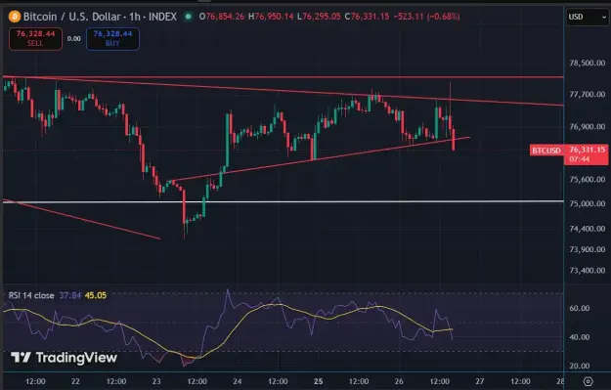Click the 60.00 RSI axis label
Screen dimensions: 611x390
point(580,308)
